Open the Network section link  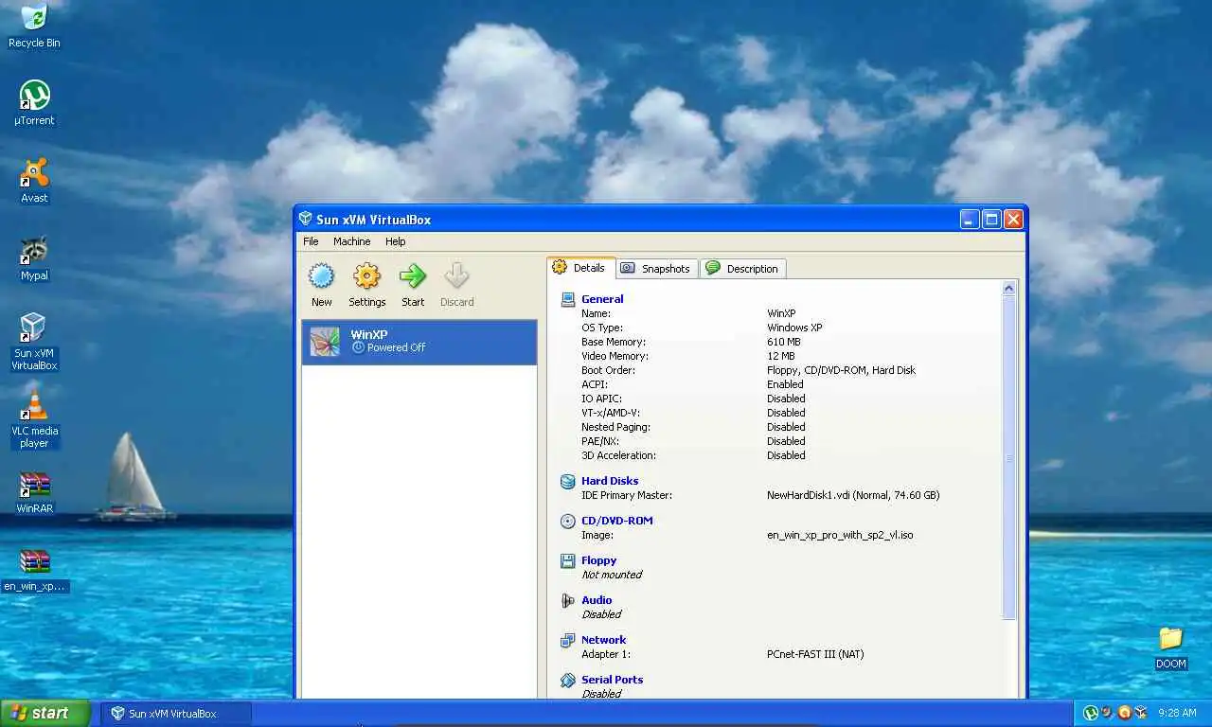pos(603,640)
